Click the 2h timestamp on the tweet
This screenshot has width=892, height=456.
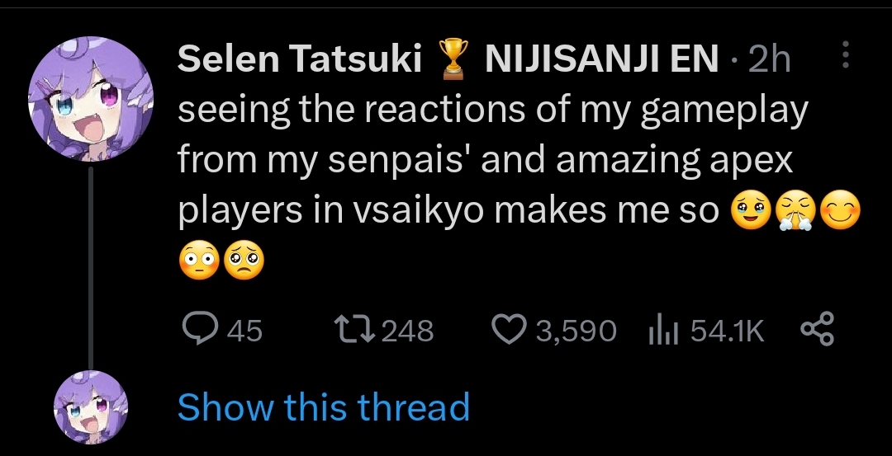click(769, 59)
